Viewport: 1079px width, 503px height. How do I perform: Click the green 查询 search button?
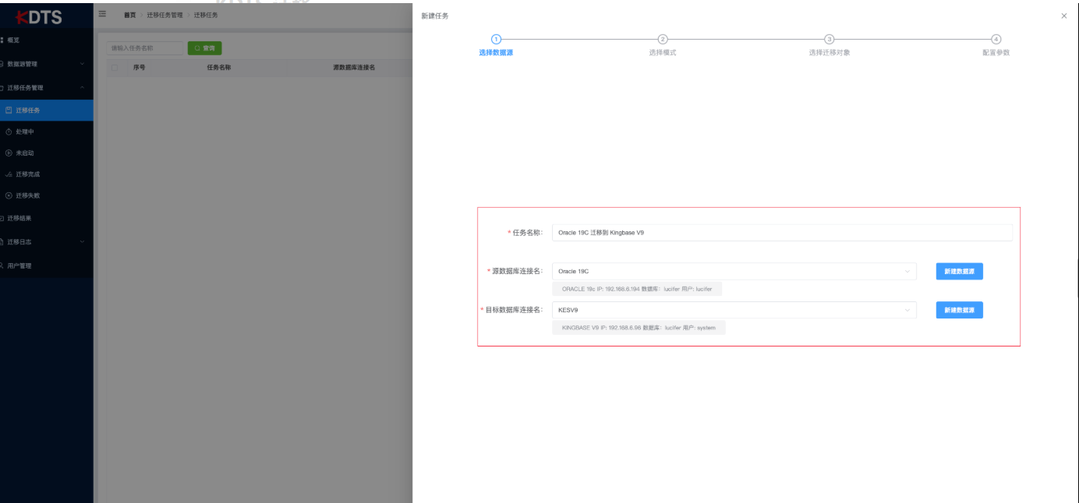tap(204, 48)
